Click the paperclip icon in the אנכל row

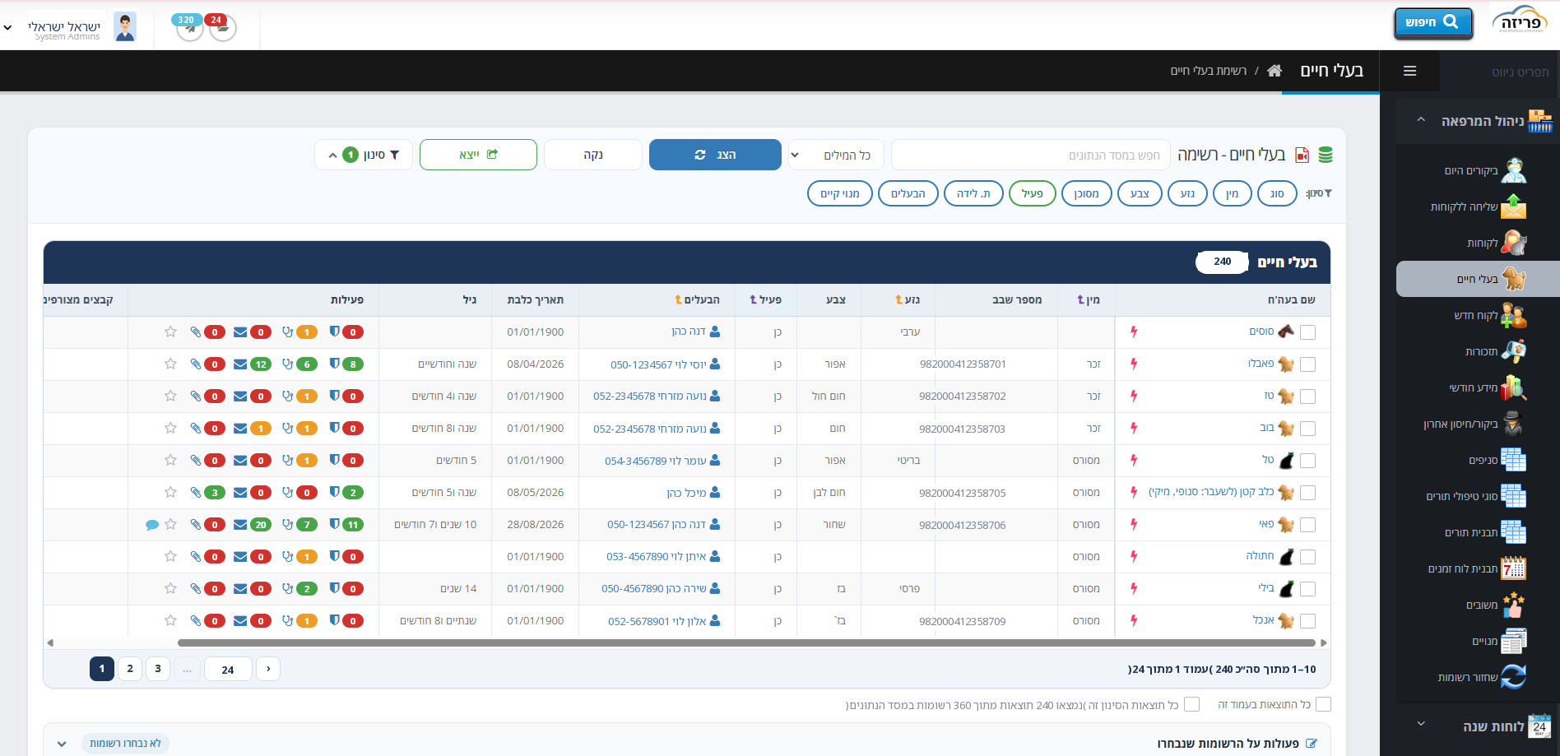[196, 621]
